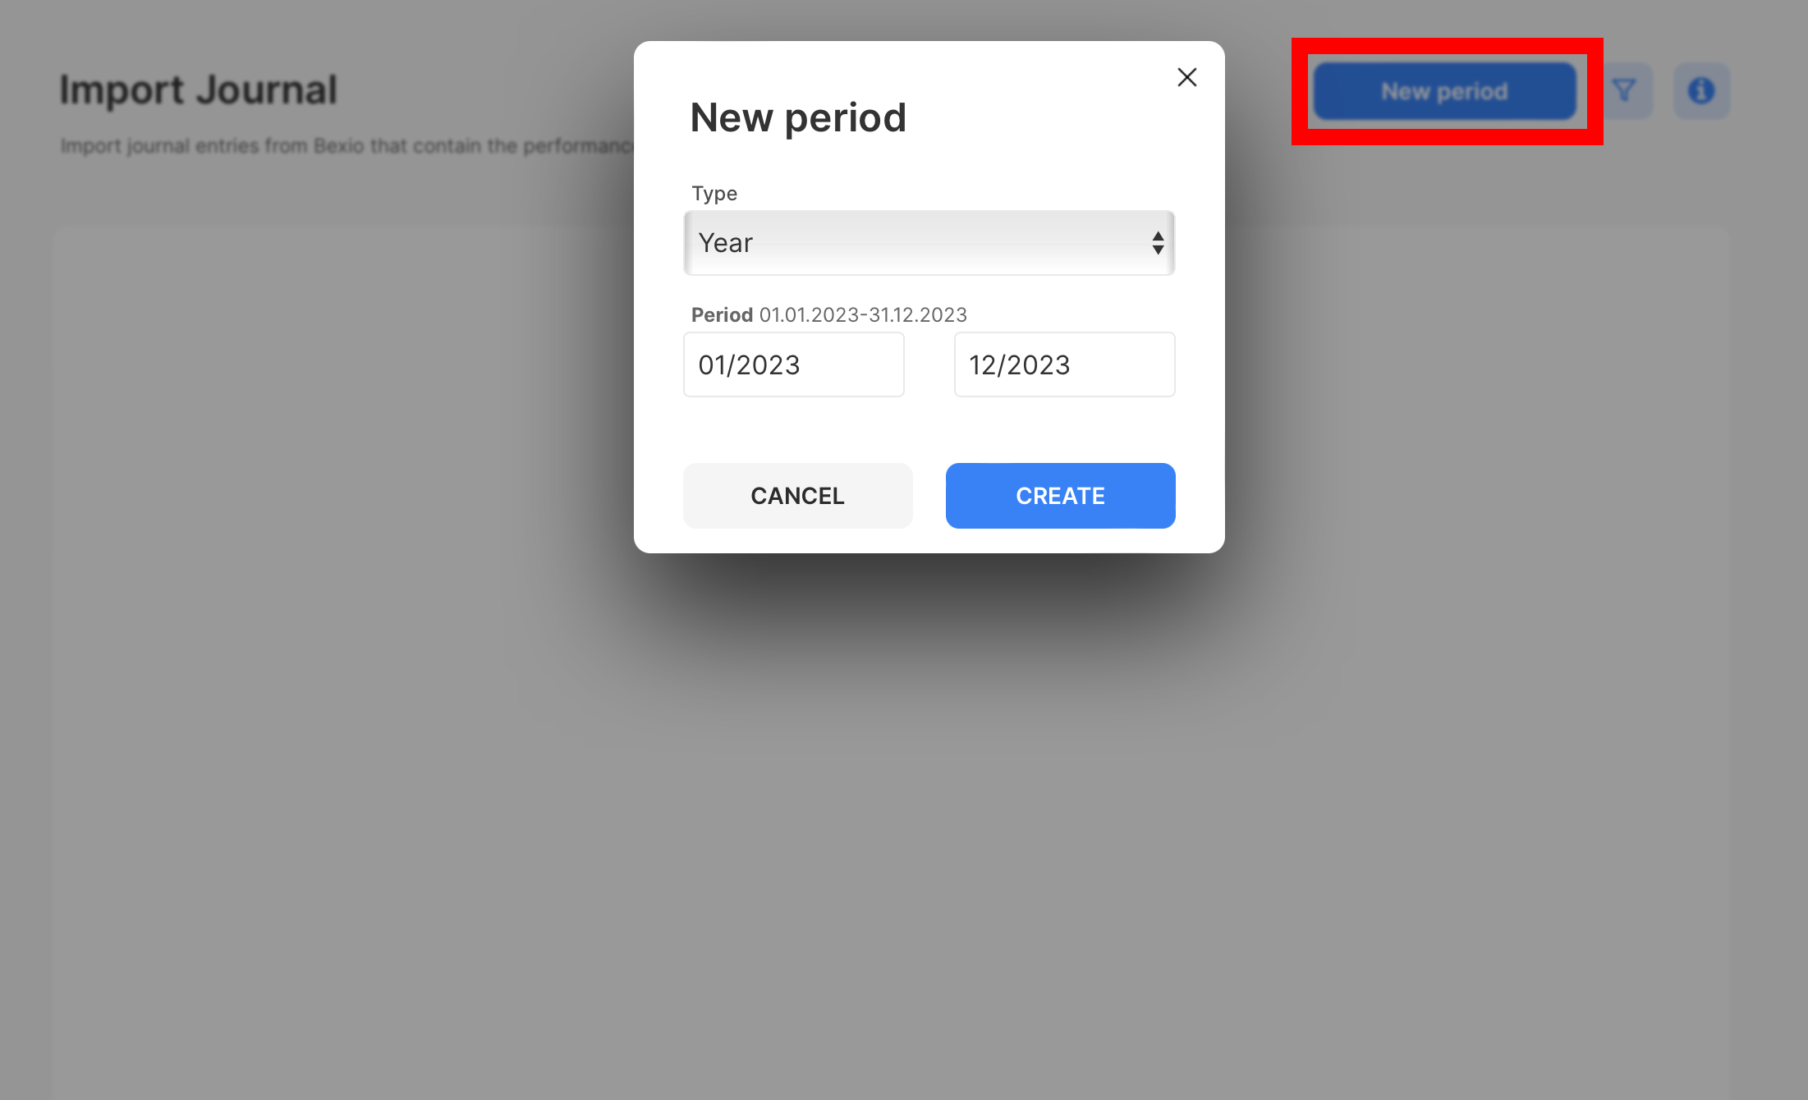Click the Type field label
1808x1100 pixels.
(714, 194)
